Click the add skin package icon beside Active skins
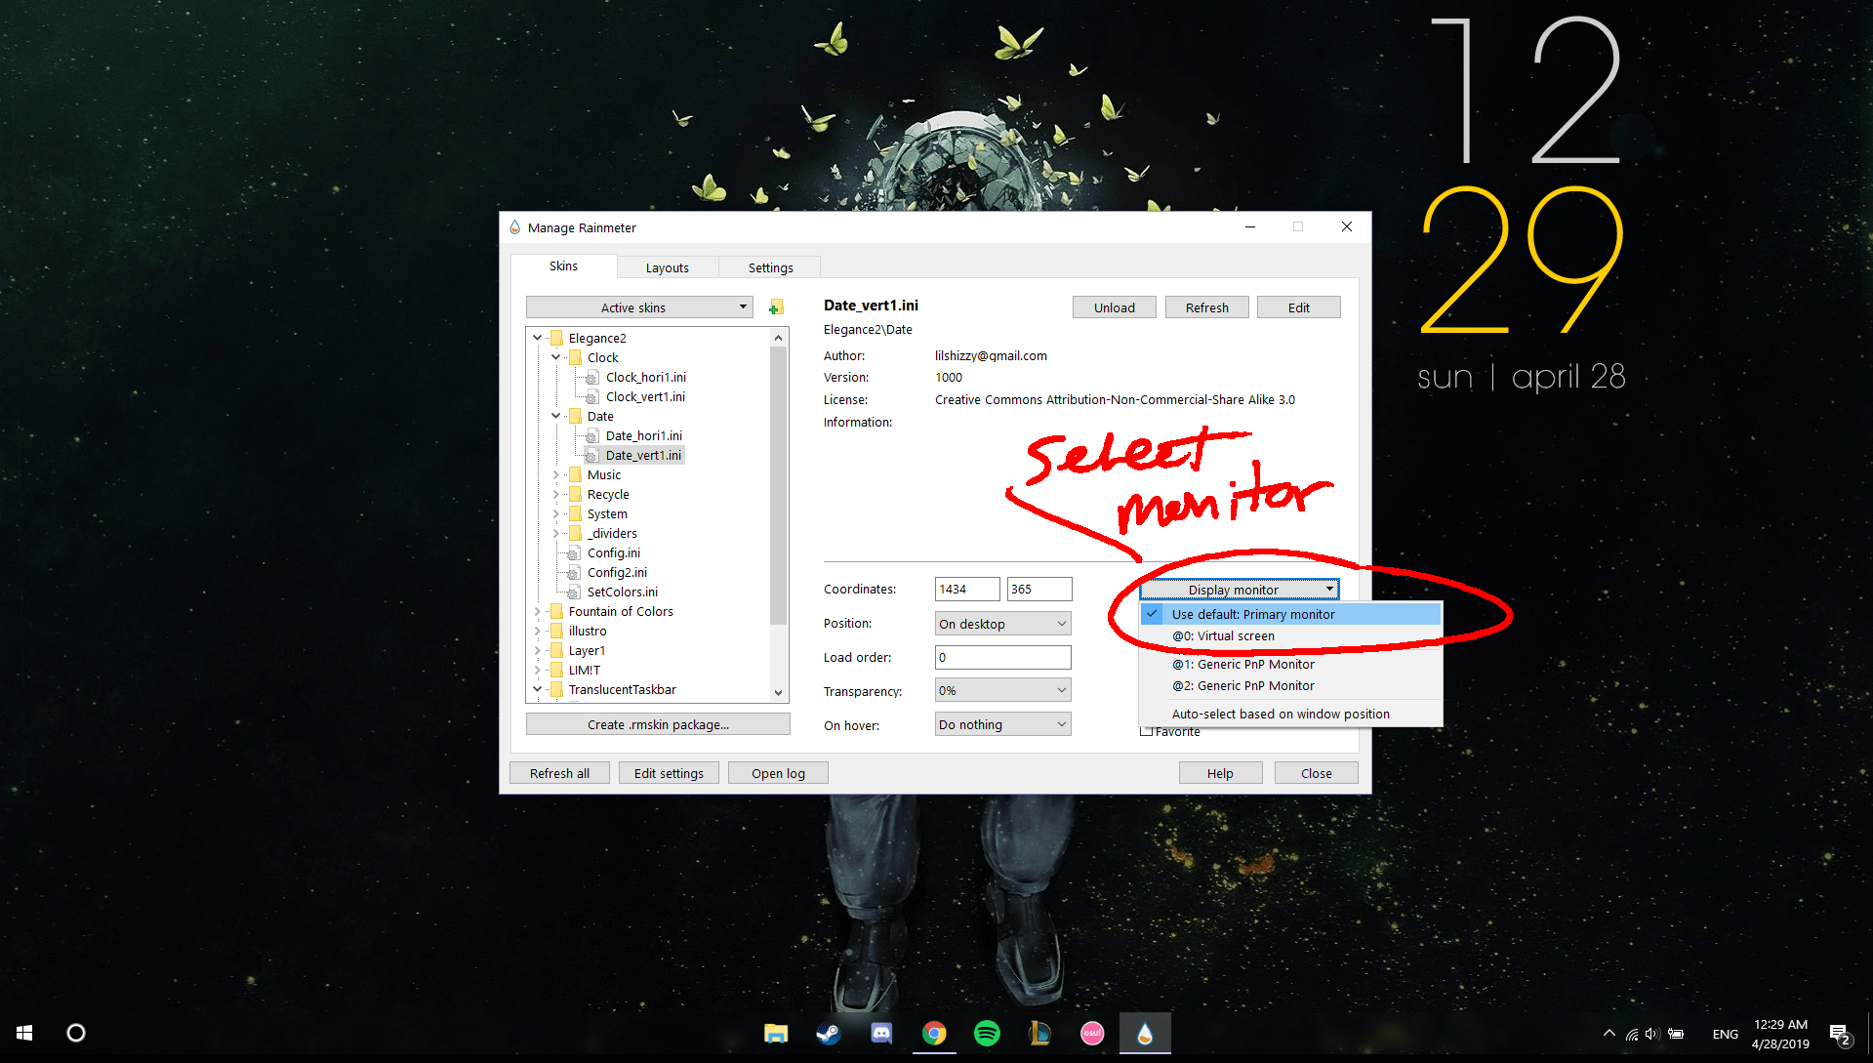Screen dimensions: 1873x1063 coord(774,307)
